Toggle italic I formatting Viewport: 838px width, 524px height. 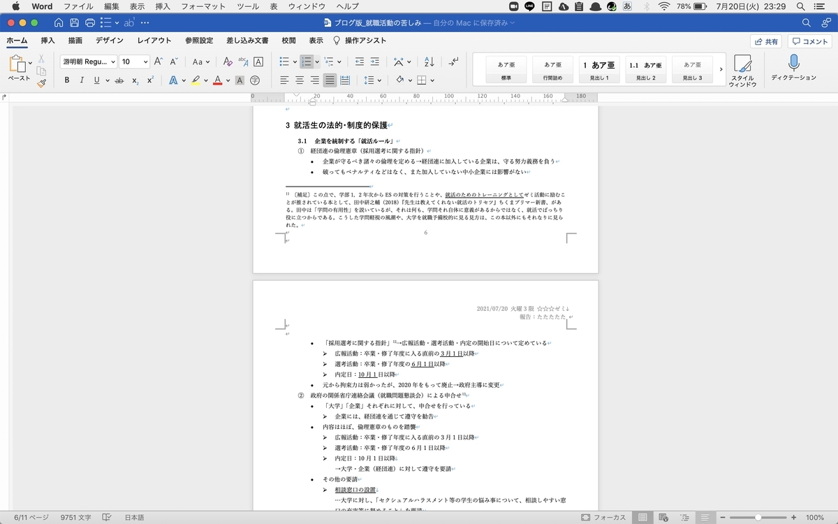(82, 80)
